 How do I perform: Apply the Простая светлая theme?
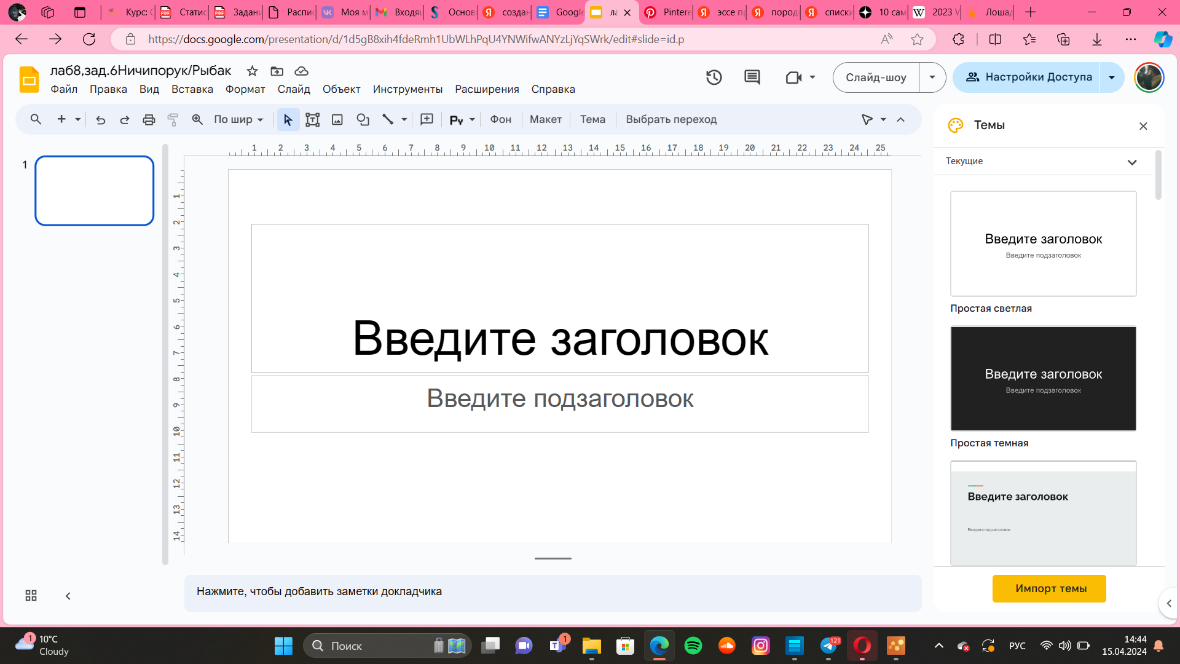coord(1043,243)
